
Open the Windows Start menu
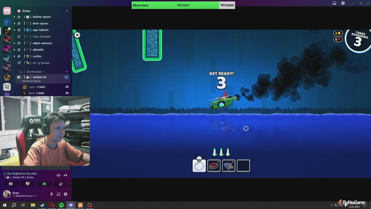coord(4,205)
